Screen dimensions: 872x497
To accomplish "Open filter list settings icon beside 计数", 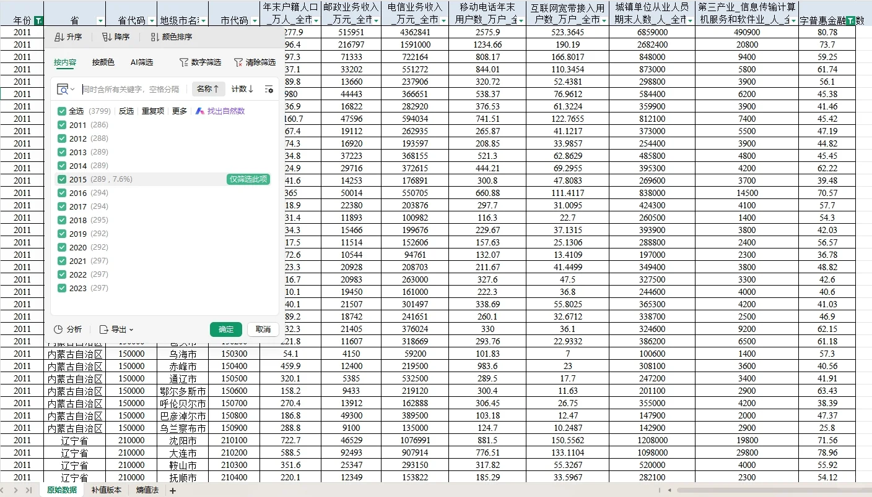I will coord(269,88).
